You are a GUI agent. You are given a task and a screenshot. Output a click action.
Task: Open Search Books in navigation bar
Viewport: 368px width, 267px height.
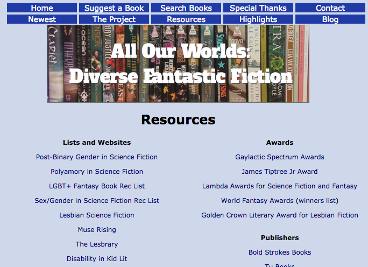point(186,8)
